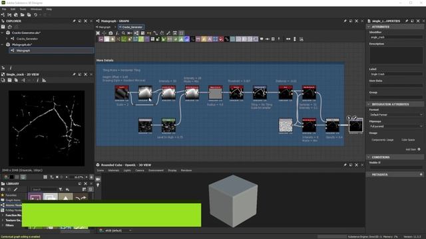Screen dimensions: 426x239
Task: Select Filters category in Library
Action: (x=9, y=225)
